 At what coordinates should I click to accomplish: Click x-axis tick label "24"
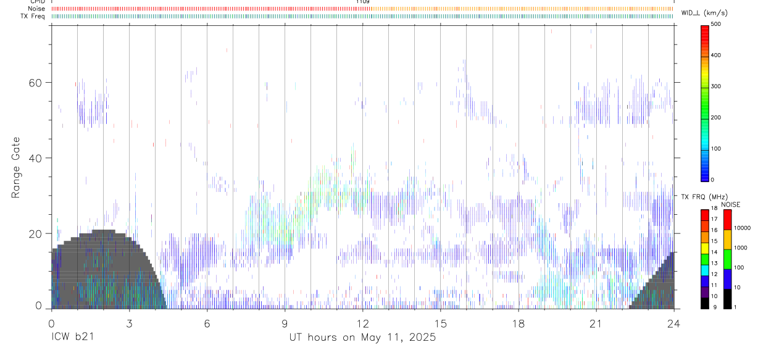pos(673,323)
